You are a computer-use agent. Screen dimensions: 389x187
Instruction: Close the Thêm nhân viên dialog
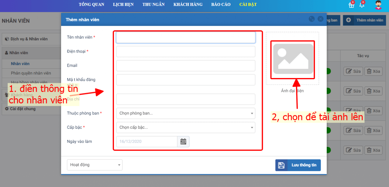point(320,19)
